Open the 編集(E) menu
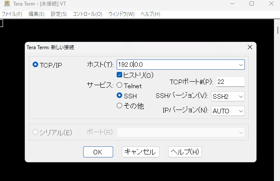The height and width of the screenshot is (181, 280). tap(36, 14)
